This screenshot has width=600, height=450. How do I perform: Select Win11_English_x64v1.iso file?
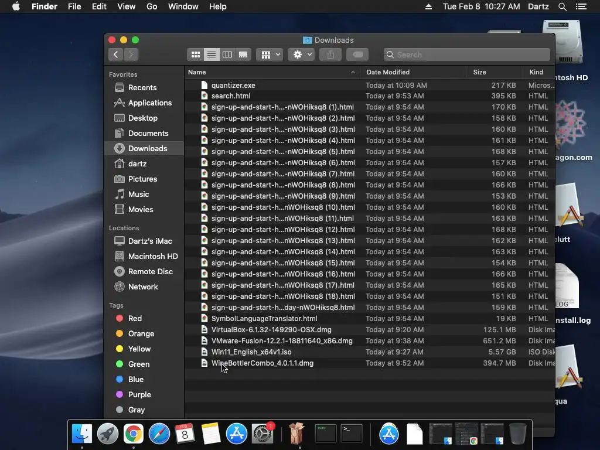[370, 352]
